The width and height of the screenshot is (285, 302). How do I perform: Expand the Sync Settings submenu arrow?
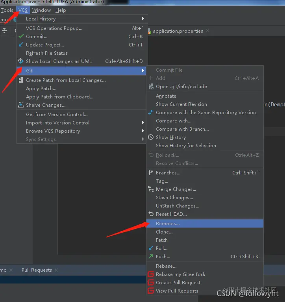[143, 139]
